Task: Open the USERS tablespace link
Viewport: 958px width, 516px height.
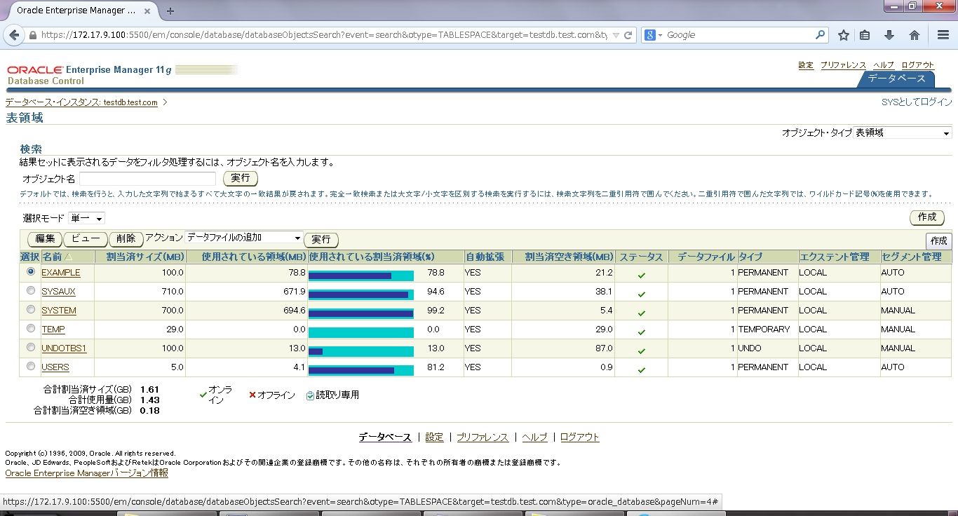Action: pos(55,367)
